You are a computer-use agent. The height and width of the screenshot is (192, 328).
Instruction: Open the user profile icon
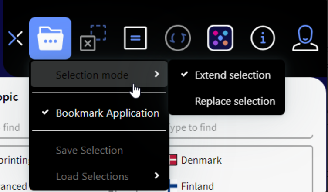pos(305,38)
